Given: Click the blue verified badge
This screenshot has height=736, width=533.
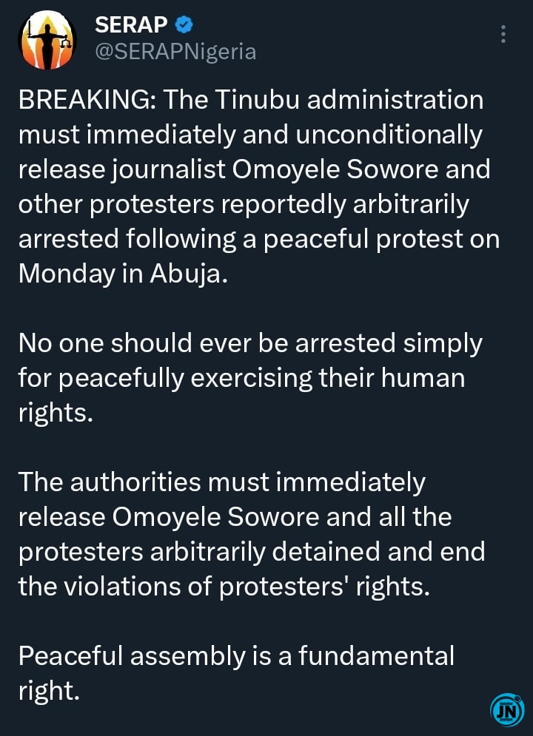Looking at the screenshot, I should 184,25.
